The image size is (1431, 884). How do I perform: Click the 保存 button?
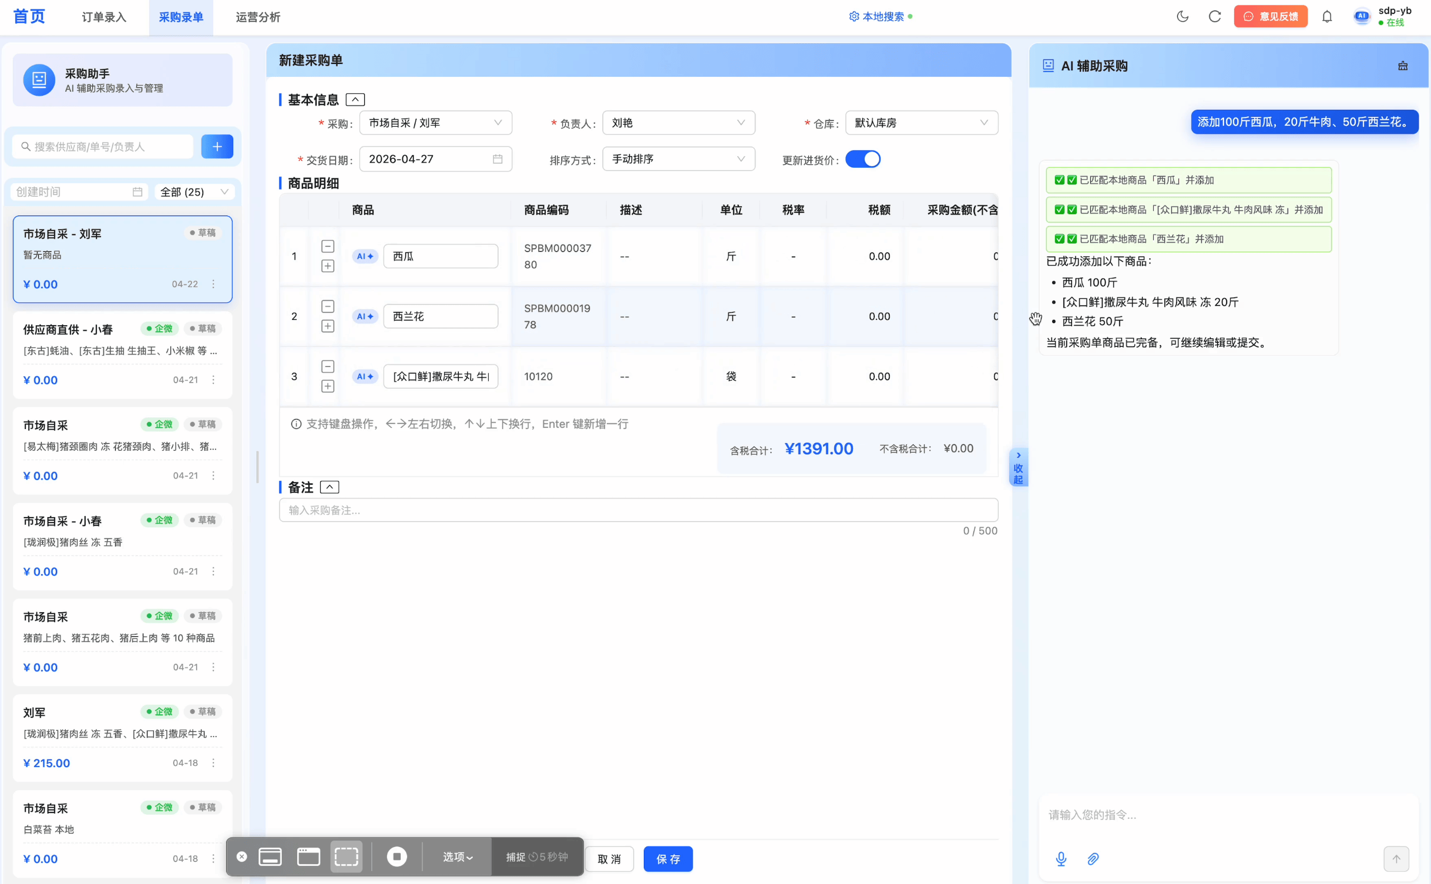[x=668, y=859]
